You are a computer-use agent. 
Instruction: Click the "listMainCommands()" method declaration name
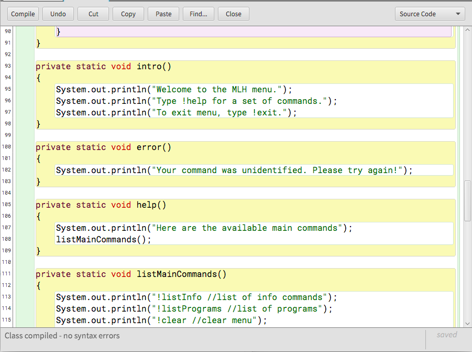(181, 274)
